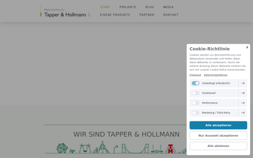Open the PARTNER menu item
Viewport: 253px width, 158px height.
(147, 15)
